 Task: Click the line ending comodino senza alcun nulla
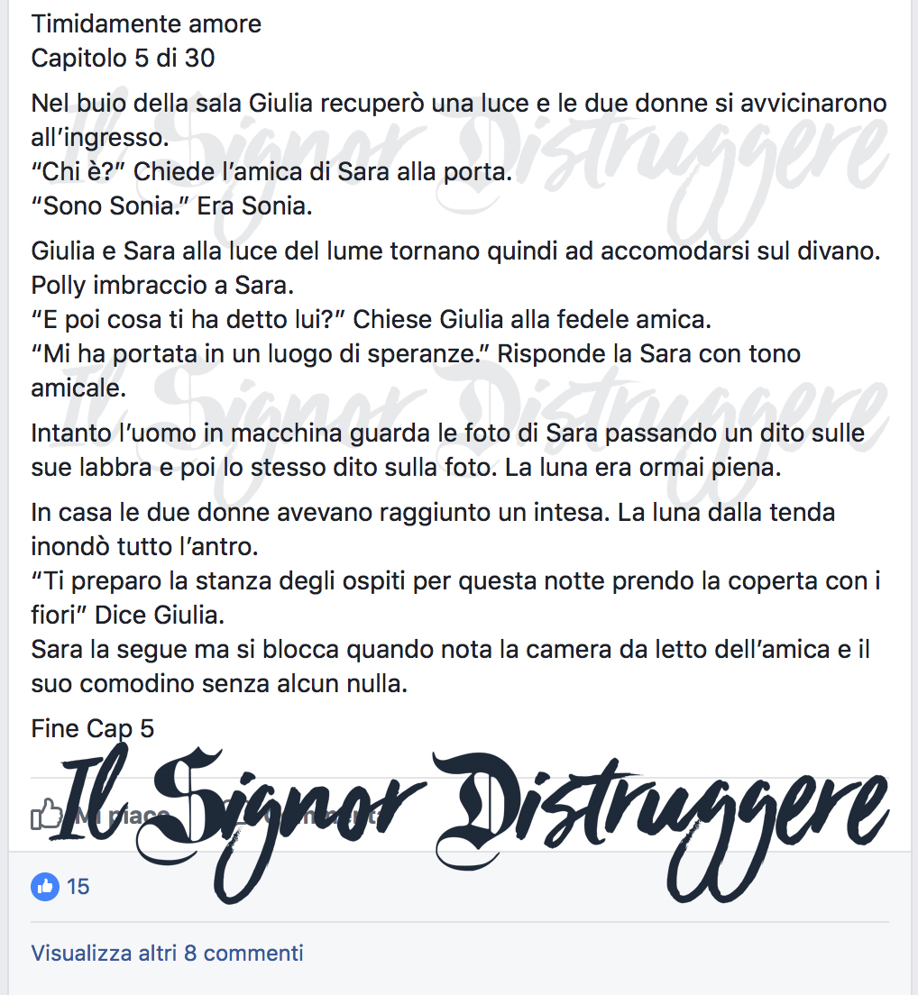tap(219, 684)
